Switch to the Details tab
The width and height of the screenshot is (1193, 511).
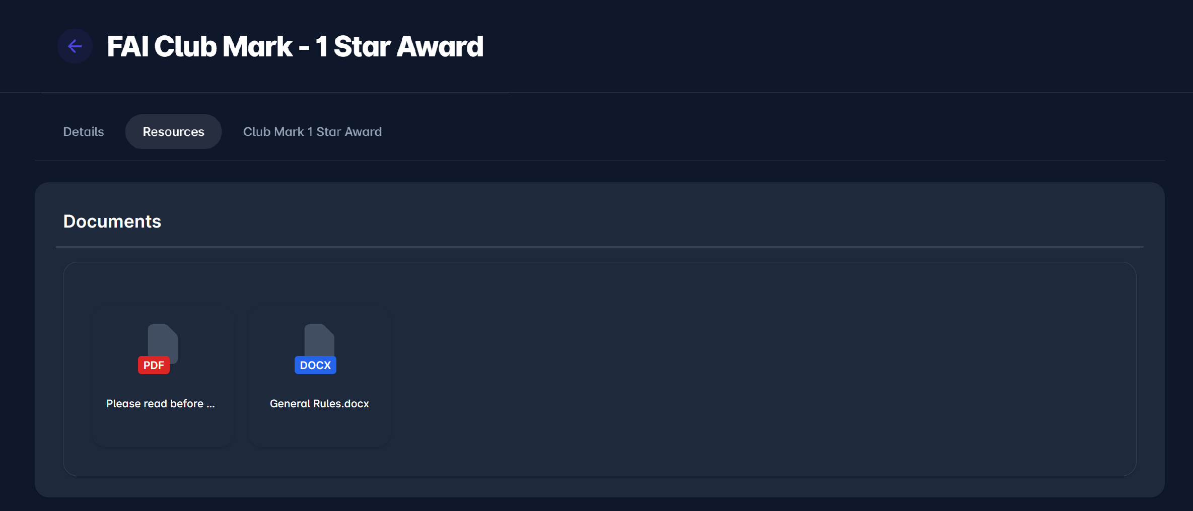click(x=84, y=132)
